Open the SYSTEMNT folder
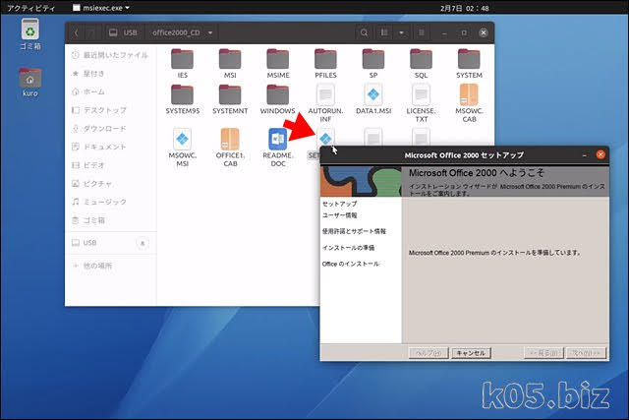 pyautogui.click(x=230, y=99)
